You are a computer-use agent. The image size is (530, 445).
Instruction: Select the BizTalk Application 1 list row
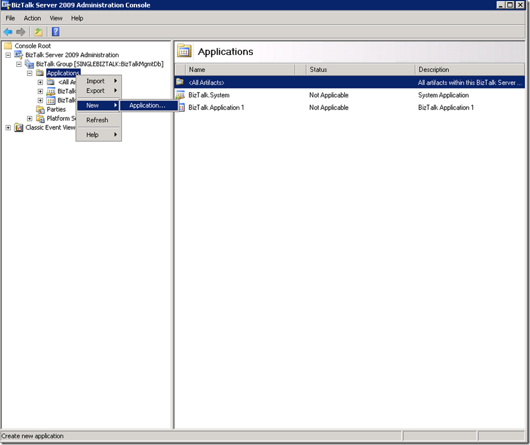coord(350,108)
